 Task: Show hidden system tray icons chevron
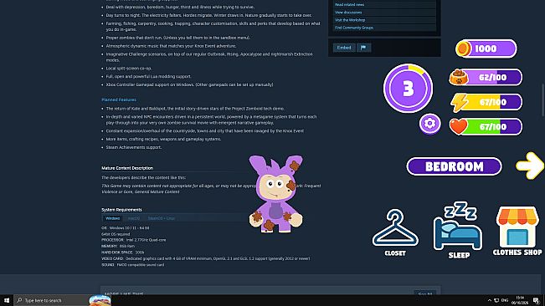coord(490,300)
